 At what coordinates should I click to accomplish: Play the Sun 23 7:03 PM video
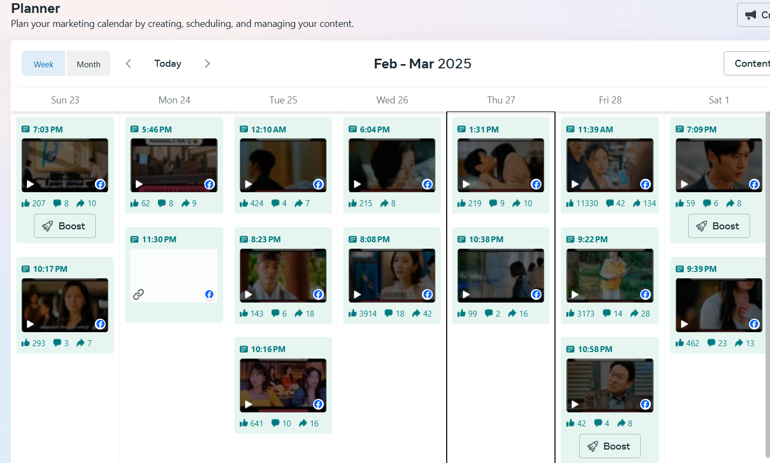pos(30,184)
